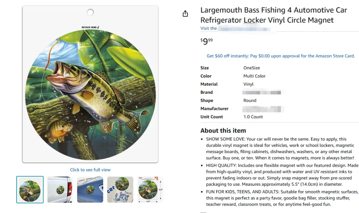The width and height of the screenshot is (359, 213).
Task: Show the thumbnail of magnet on blue car
Action: 90,189
